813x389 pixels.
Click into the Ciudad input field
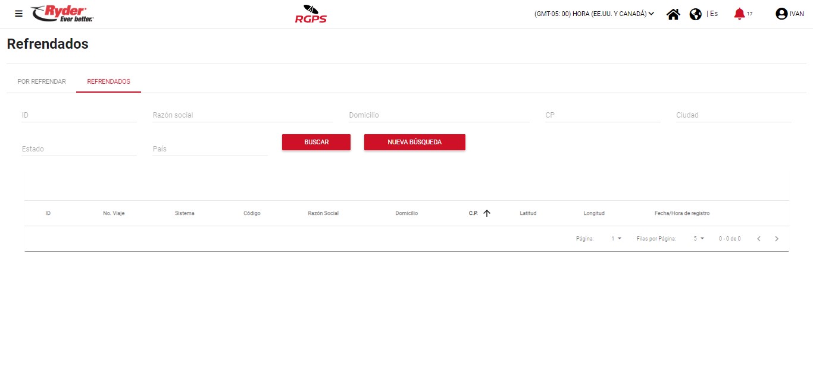(x=733, y=115)
